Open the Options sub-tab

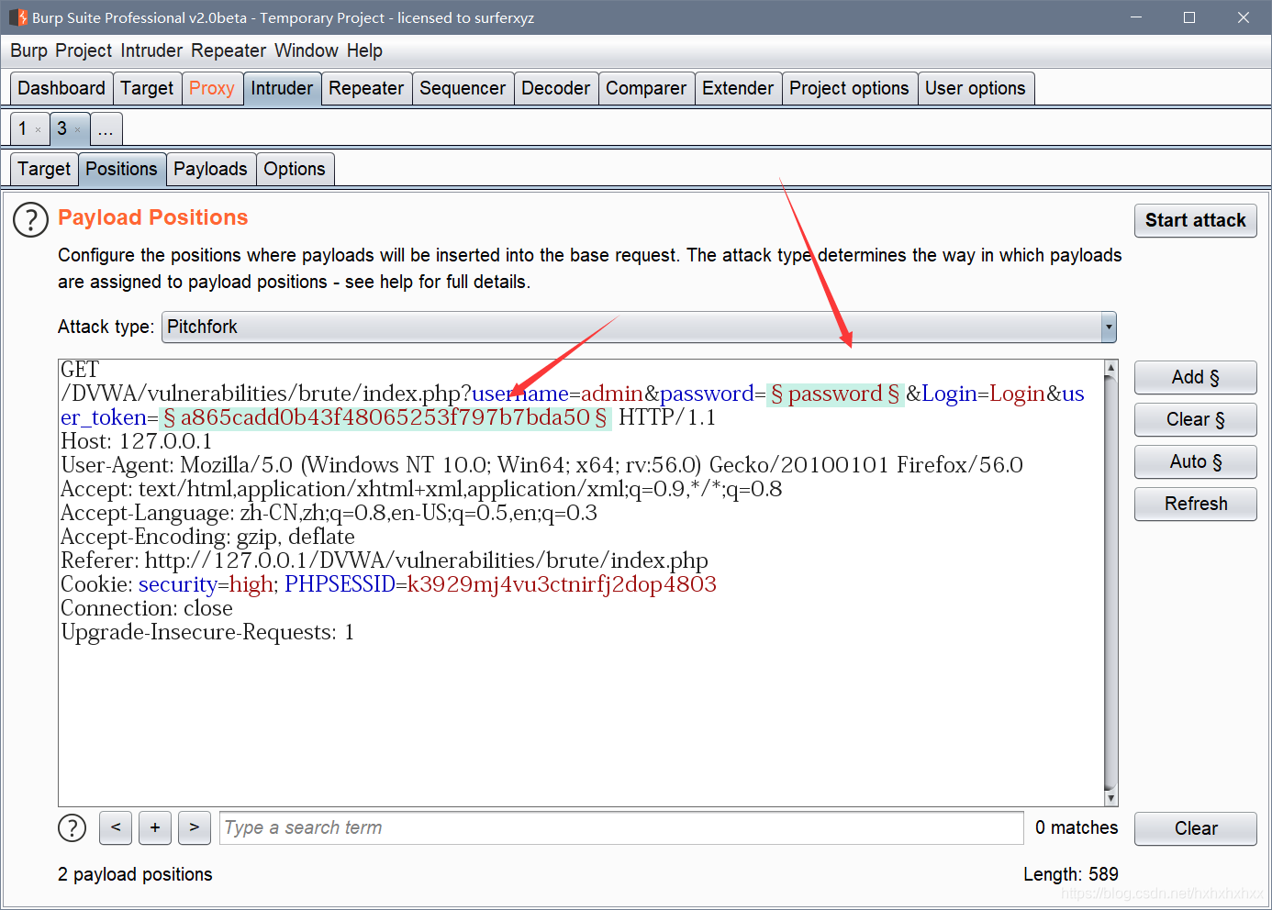(295, 169)
